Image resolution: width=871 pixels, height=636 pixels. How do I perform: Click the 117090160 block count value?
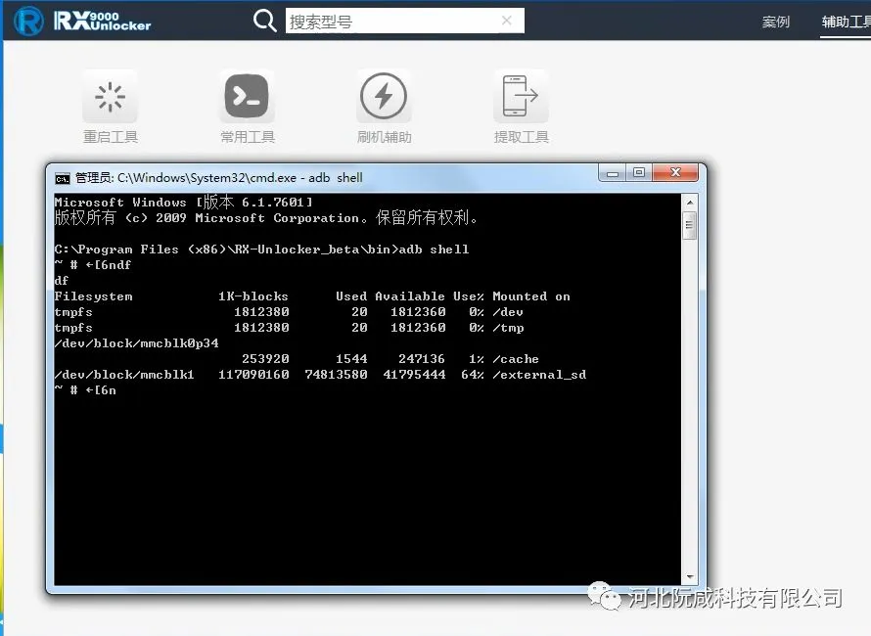(253, 375)
